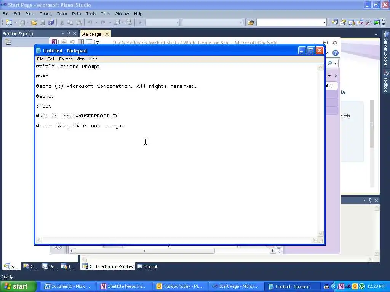Switch to Document1 Microsoft Word taskbar button
Image resolution: width=390 pixels, height=292 pixels.
68,287
